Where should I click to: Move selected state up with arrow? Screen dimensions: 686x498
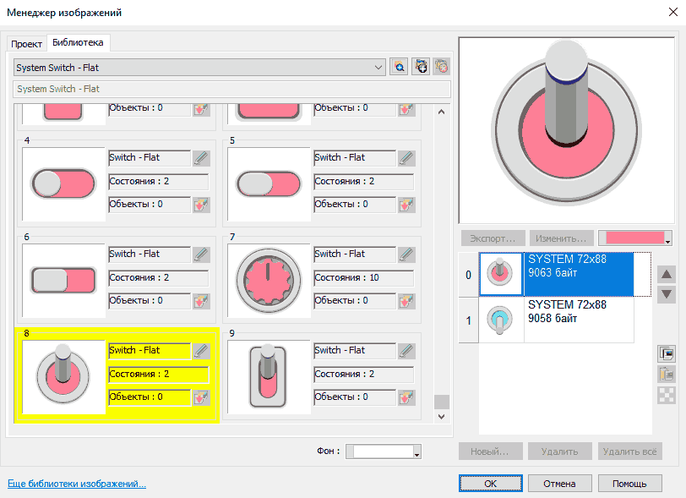pyautogui.click(x=667, y=275)
